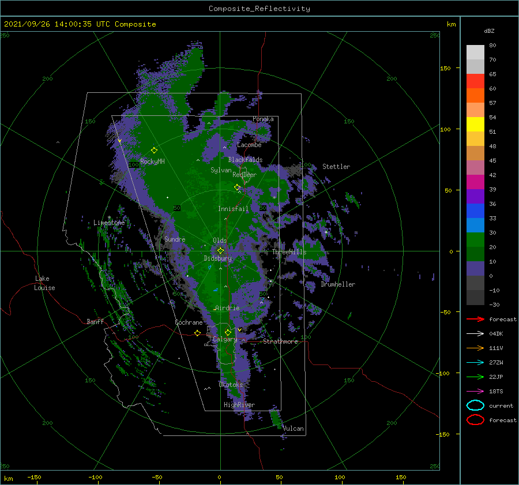Click the magenta 18TS arrow icon

(475, 392)
